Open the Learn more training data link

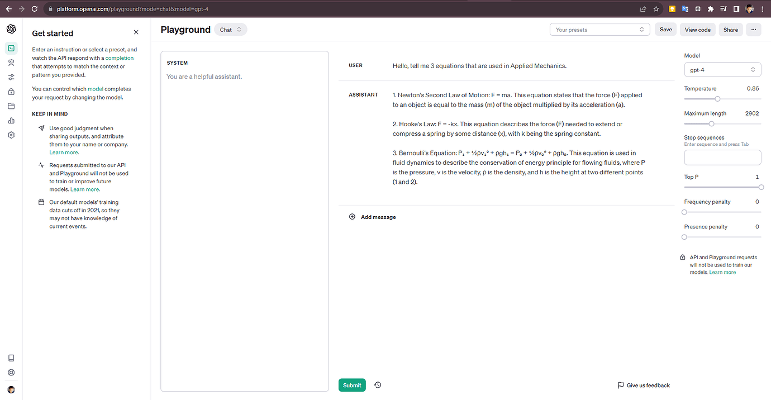click(84, 189)
